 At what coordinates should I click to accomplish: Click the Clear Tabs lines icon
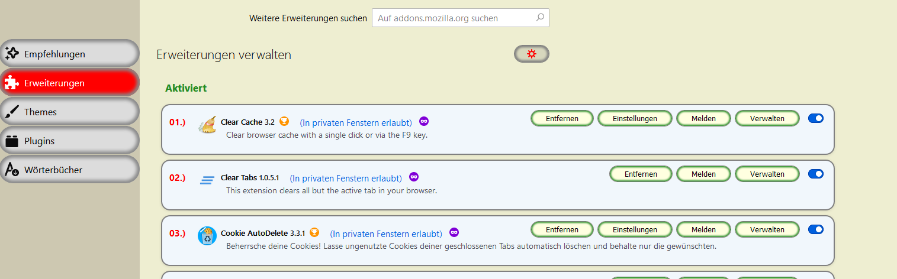[207, 180]
